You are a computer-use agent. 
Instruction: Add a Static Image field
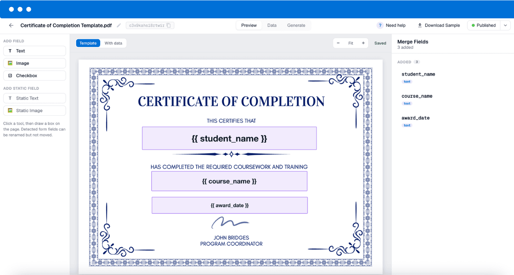click(35, 110)
